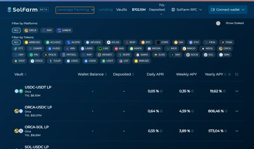The height and width of the screenshot is (149, 254).
Task: Filter tokens by ATLAS
Action: (113, 42)
